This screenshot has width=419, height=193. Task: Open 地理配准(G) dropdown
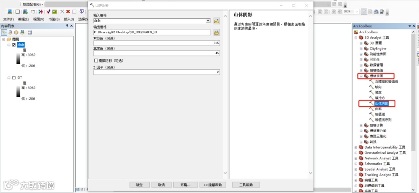(33, 5)
